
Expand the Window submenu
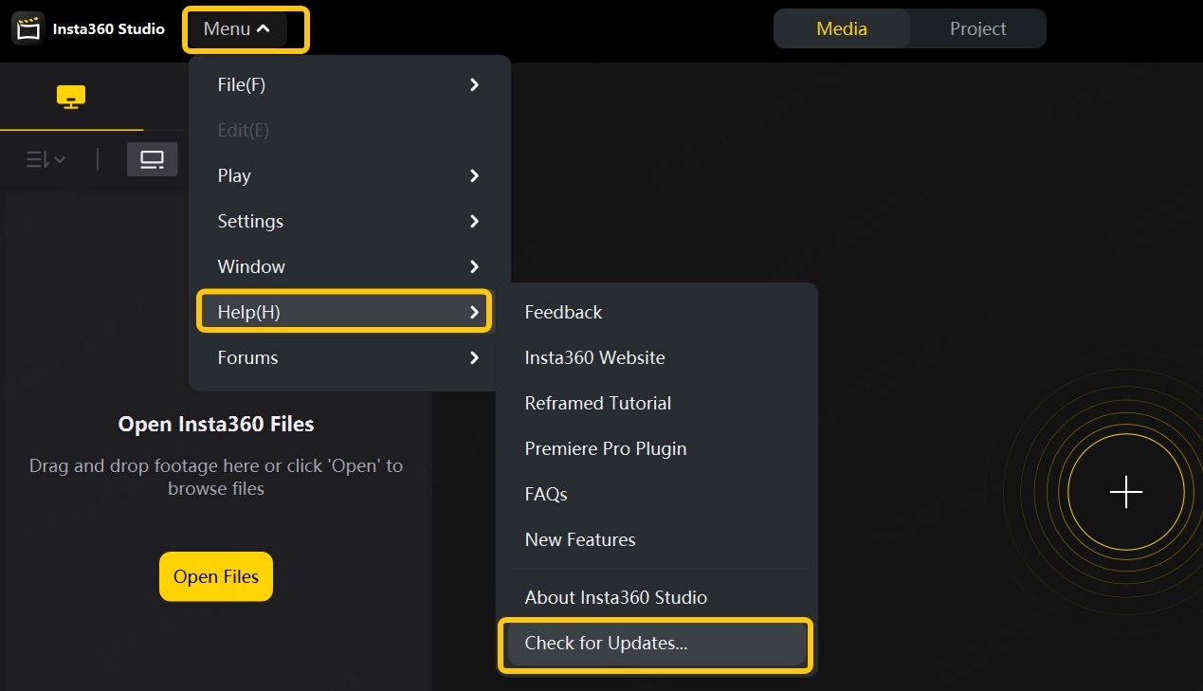[x=350, y=266]
